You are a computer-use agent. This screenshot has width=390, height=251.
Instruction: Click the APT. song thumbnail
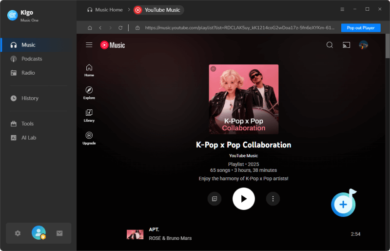click(135, 234)
